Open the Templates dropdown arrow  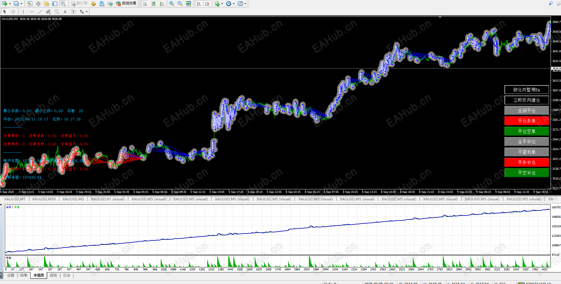click(245, 4)
